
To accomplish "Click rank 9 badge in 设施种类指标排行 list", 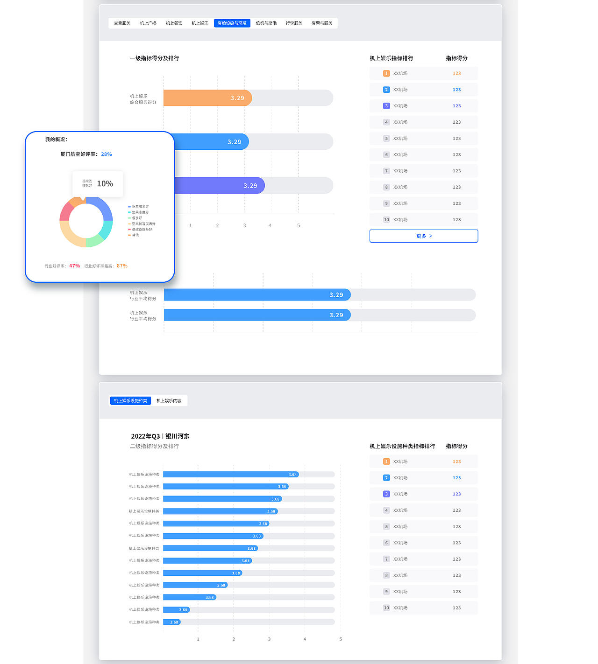I will (x=386, y=592).
